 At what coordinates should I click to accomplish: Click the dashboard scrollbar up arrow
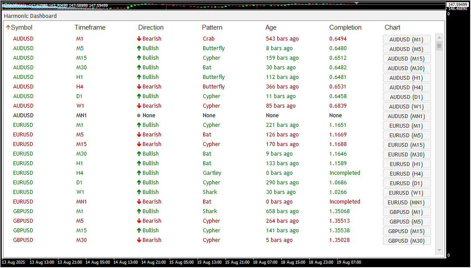tap(439, 37)
